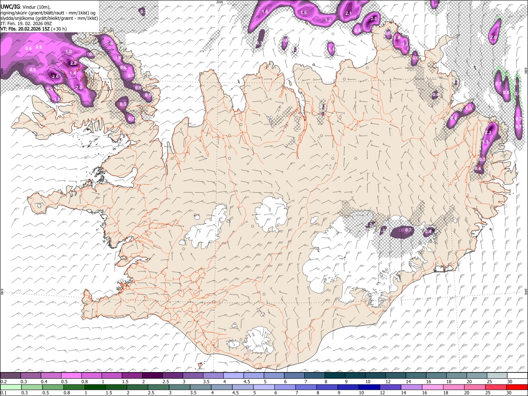Click the 'rigning/skúrir' legend description line
528x396 pixels.
[x=48, y=12]
